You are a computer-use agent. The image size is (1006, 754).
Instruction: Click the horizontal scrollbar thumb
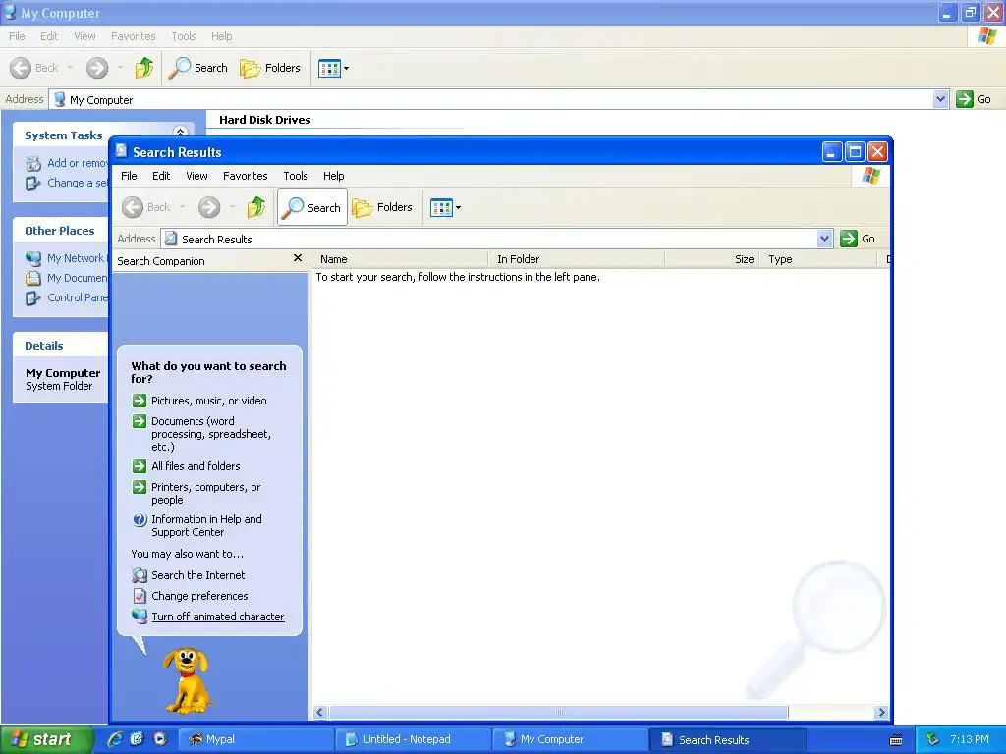point(558,713)
